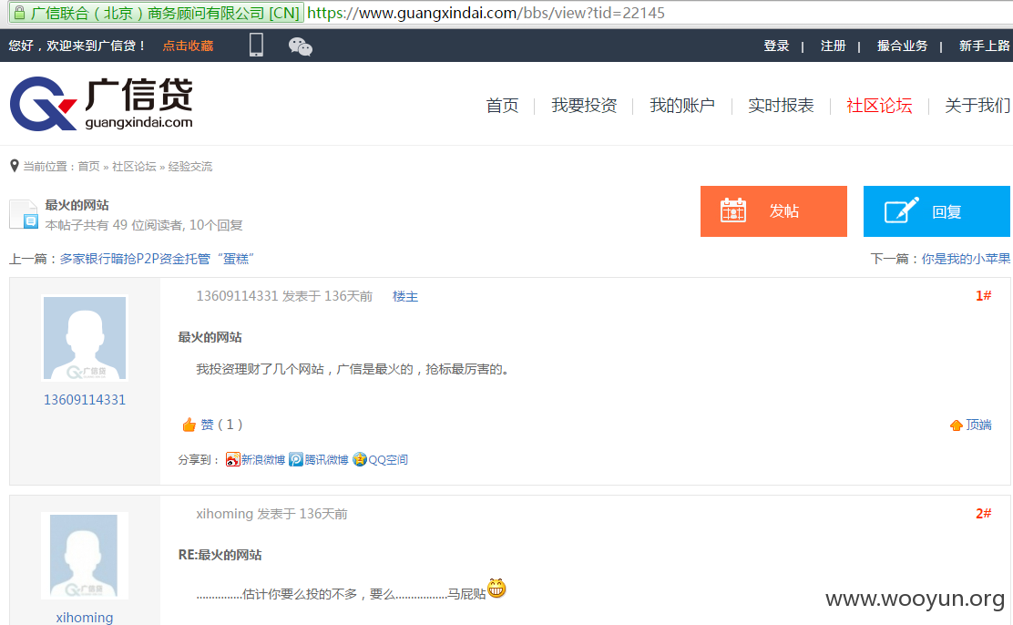The height and width of the screenshot is (625, 1013).
Task: Click the orange up-arrow icon next to 顶端
Action: [957, 425]
